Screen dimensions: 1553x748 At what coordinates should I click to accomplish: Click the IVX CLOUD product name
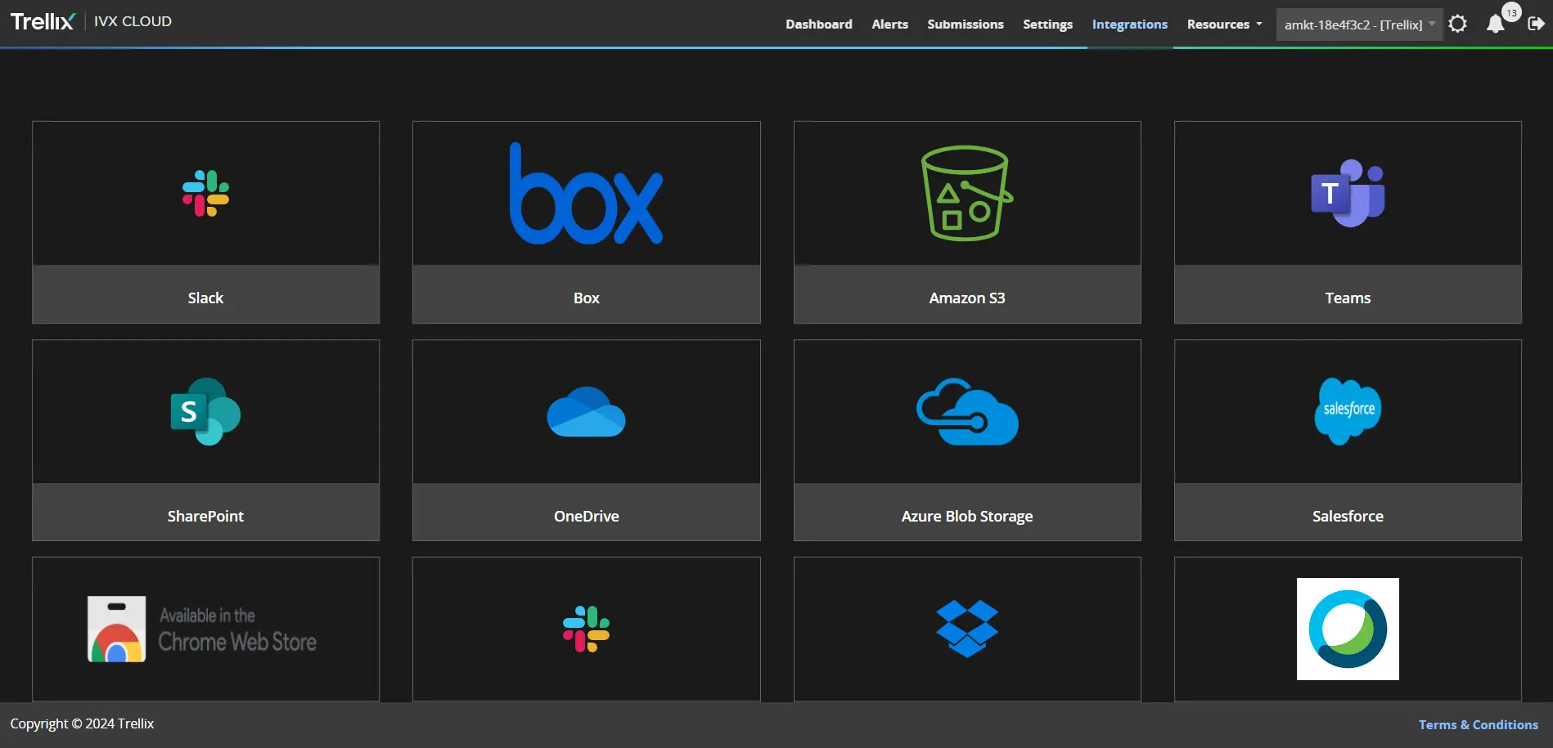(133, 21)
